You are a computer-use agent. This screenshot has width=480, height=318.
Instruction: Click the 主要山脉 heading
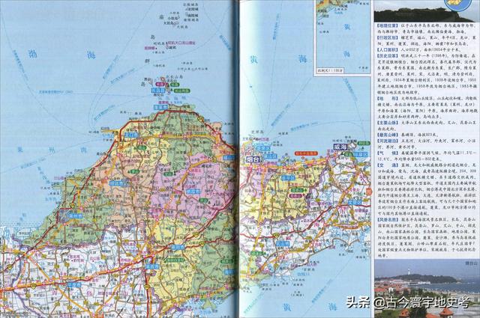coord(388,123)
